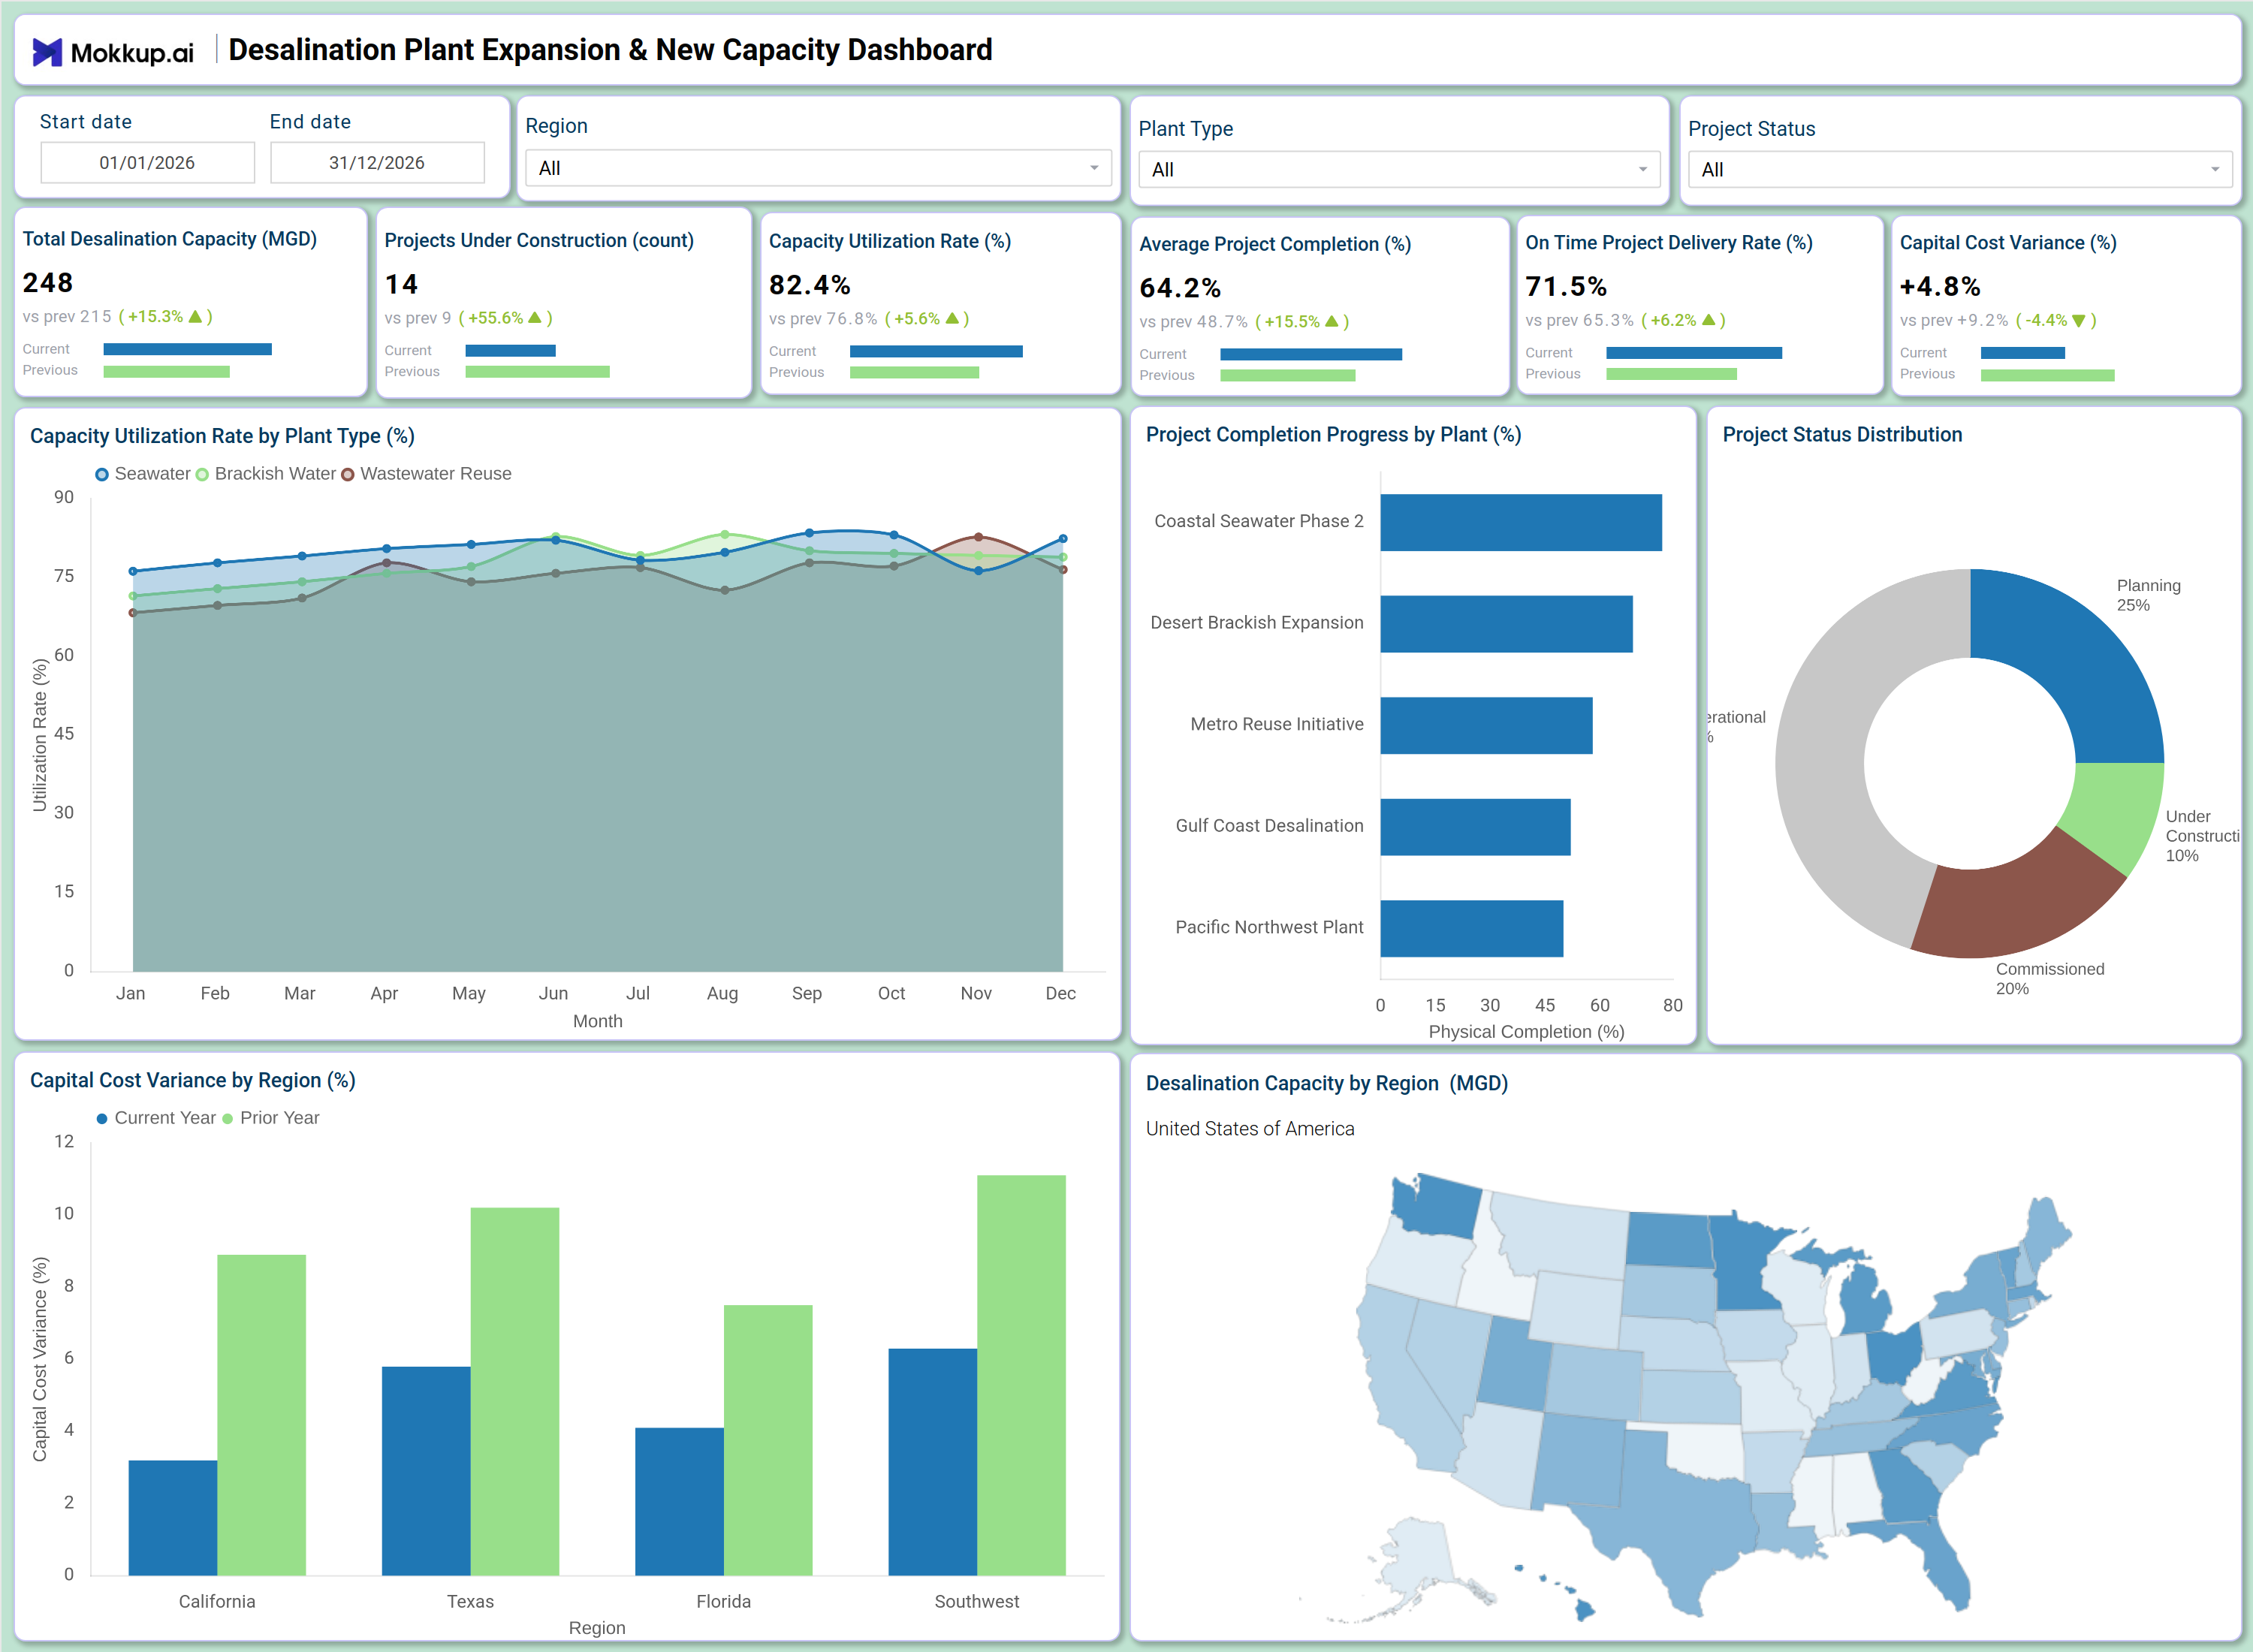Click Texas Prior Year green bar

click(514, 1391)
